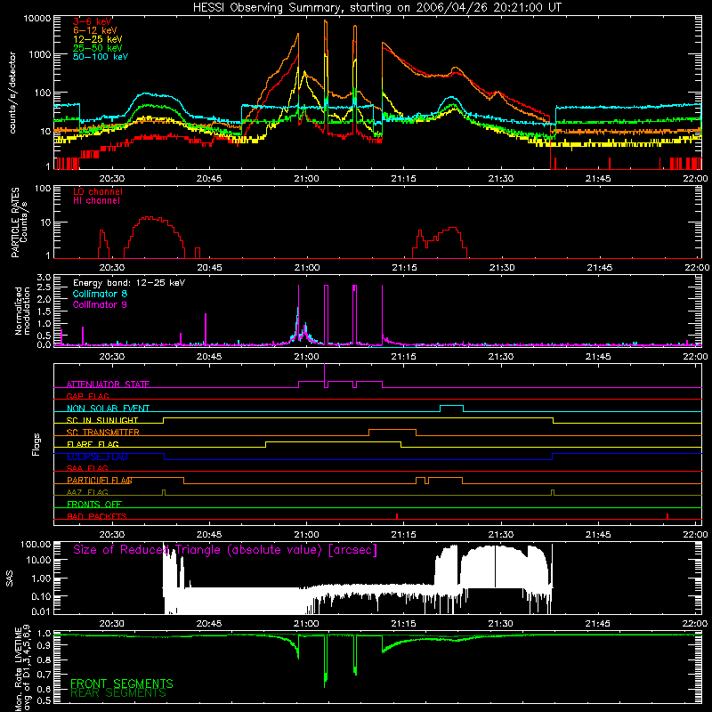Click the LO channel legend label
The width and height of the screenshot is (712, 712).
(x=98, y=191)
